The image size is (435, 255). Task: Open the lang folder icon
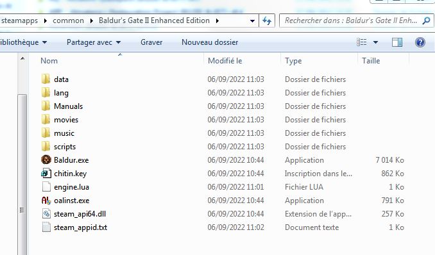tap(46, 92)
